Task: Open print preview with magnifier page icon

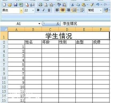Action: pos(46,5)
